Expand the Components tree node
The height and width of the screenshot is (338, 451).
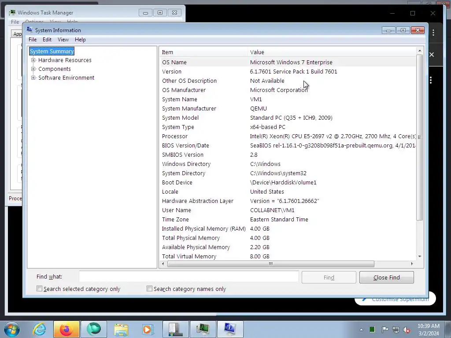point(33,69)
